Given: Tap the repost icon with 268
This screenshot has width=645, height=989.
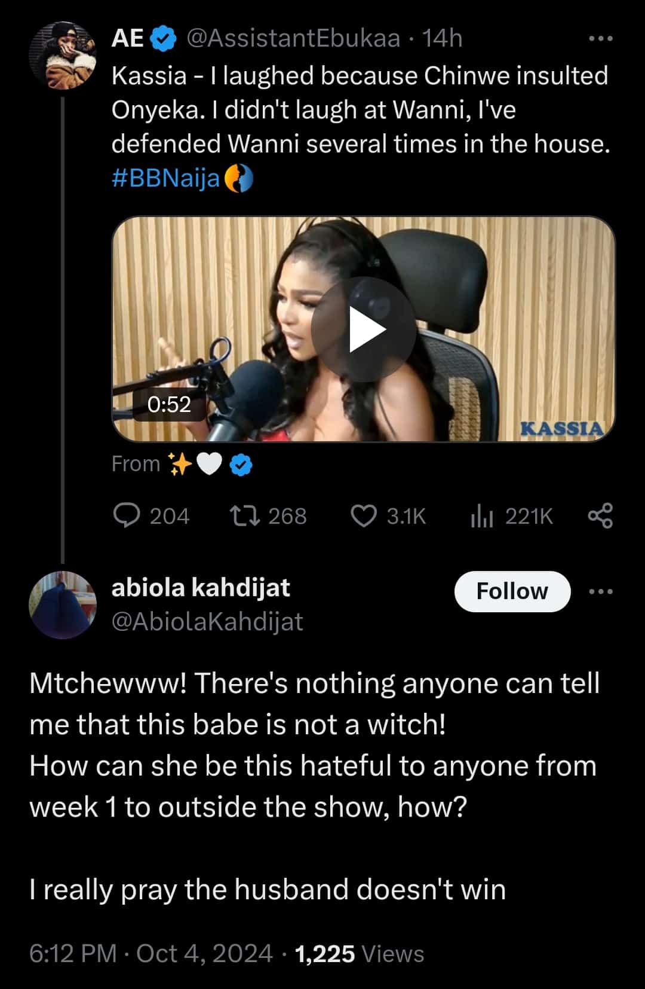Looking at the screenshot, I should pyautogui.click(x=245, y=515).
